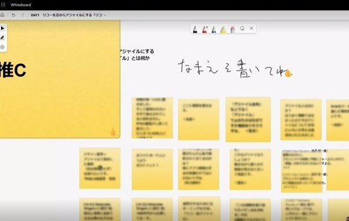Pick the dark teal pen
Screen dimensions: 349x221
pyautogui.click(x=214, y=30)
